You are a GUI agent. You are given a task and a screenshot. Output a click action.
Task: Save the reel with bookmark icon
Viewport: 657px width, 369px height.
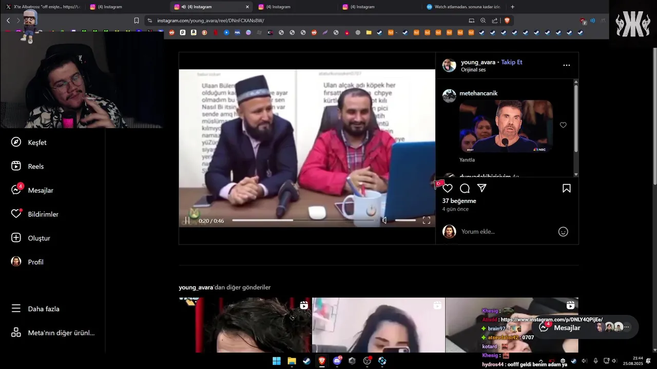567,188
